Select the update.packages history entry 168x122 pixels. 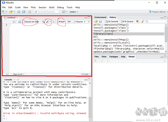tap(129, 52)
